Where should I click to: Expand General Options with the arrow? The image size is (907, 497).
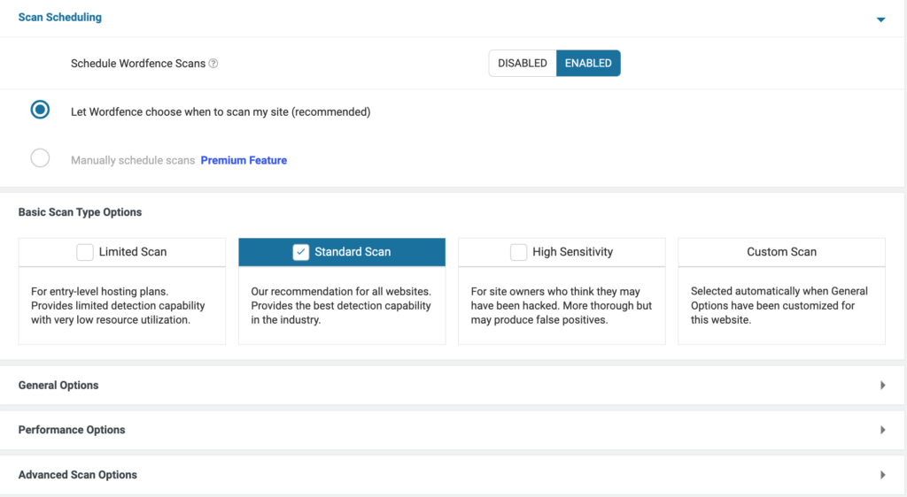pyautogui.click(x=883, y=385)
